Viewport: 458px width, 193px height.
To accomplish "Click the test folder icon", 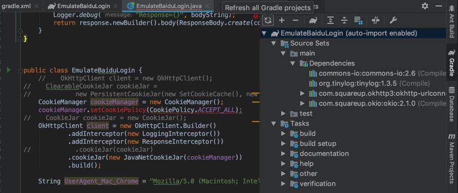I will (294, 114).
